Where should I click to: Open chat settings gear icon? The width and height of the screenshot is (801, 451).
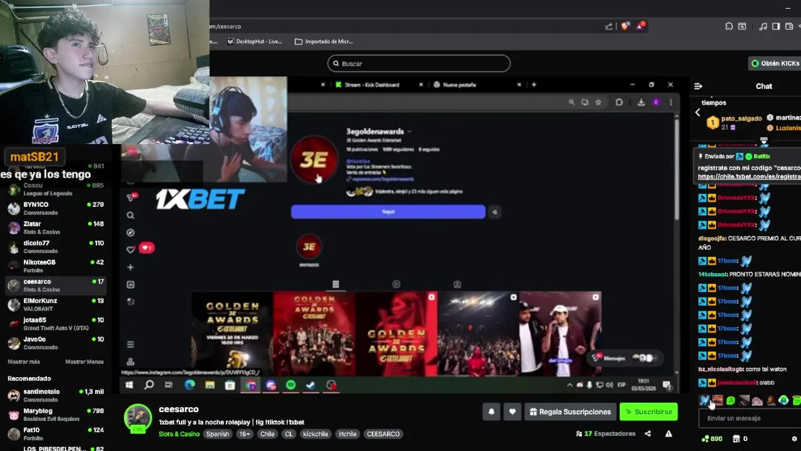click(795, 438)
